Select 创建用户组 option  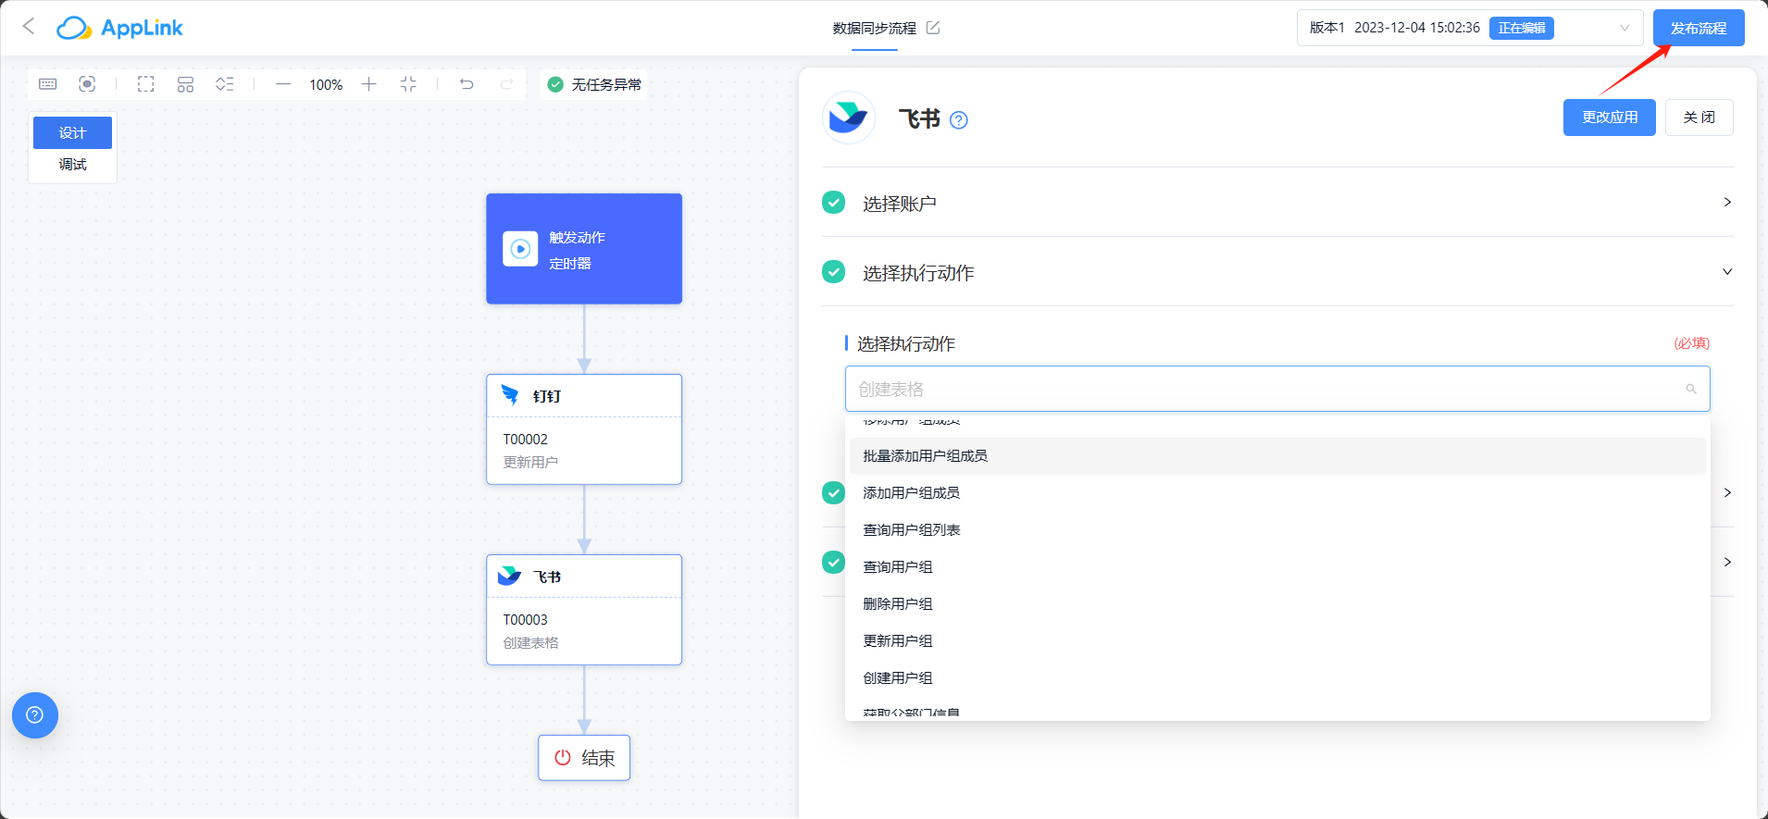1277,678
